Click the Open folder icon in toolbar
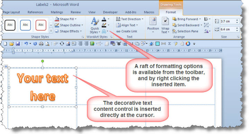 coord(11,44)
